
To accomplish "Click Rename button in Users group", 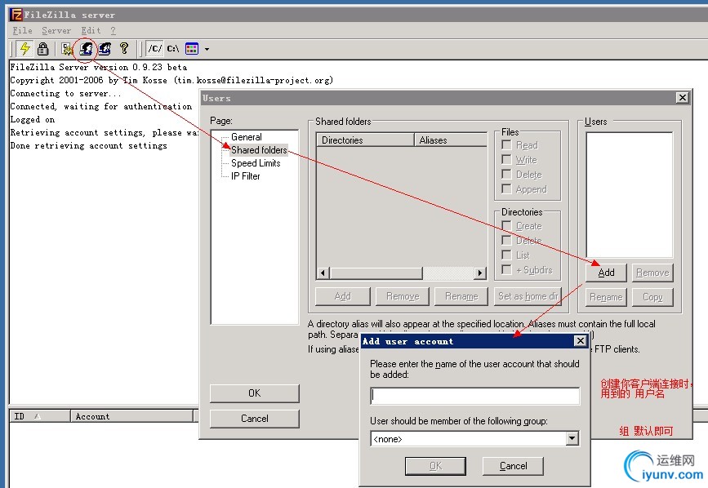I will [x=606, y=297].
